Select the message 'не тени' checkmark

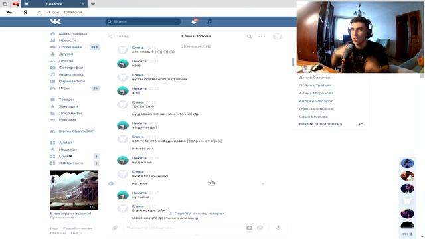point(111,184)
